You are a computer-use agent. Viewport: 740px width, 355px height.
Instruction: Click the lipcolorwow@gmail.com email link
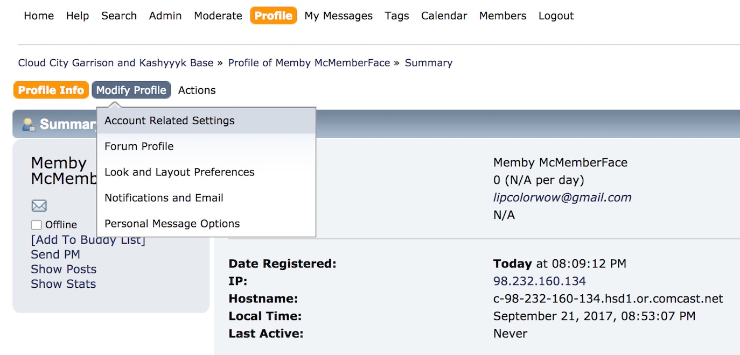click(562, 197)
